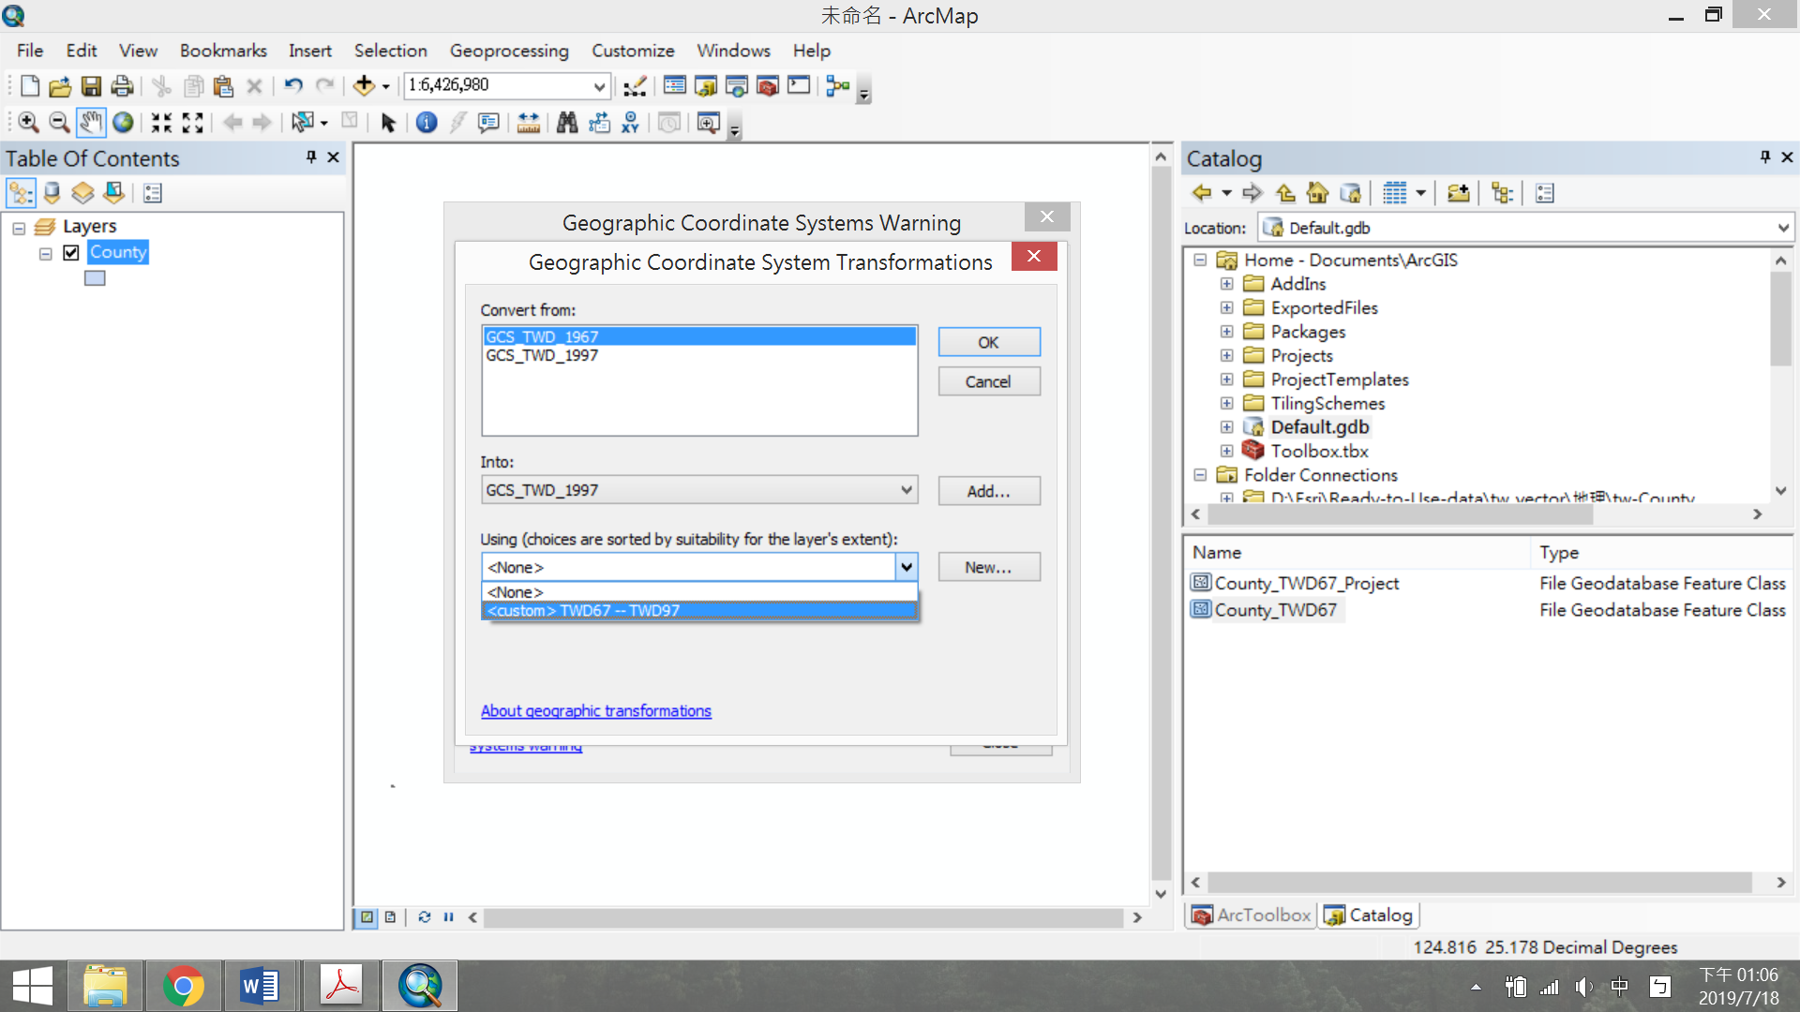Switch to the ArcToolbox tab
The height and width of the screenshot is (1012, 1800).
coord(1252,915)
